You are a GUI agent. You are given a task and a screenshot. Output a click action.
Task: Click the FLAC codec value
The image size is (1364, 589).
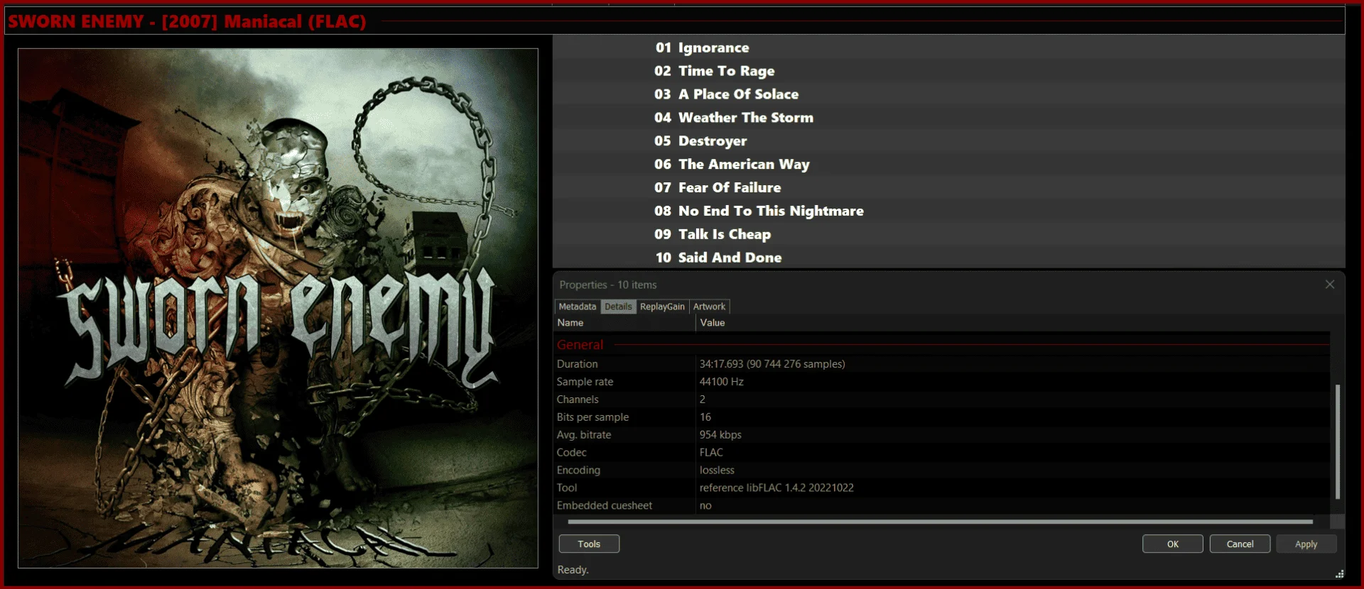tap(711, 453)
